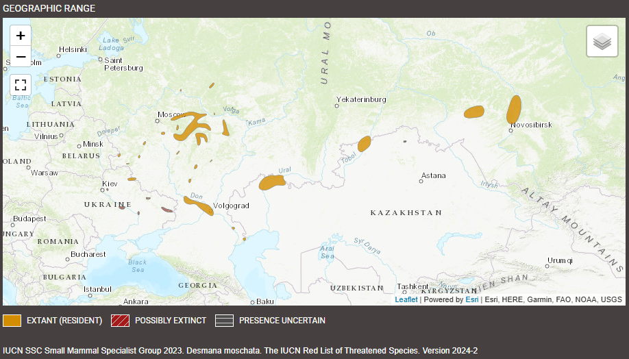This screenshot has height=359, width=629.
Task: Click the Leaflet attribution link
Action: point(406,299)
